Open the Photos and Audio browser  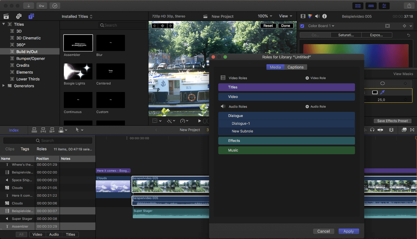pyautogui.click(x=19, y=16)
